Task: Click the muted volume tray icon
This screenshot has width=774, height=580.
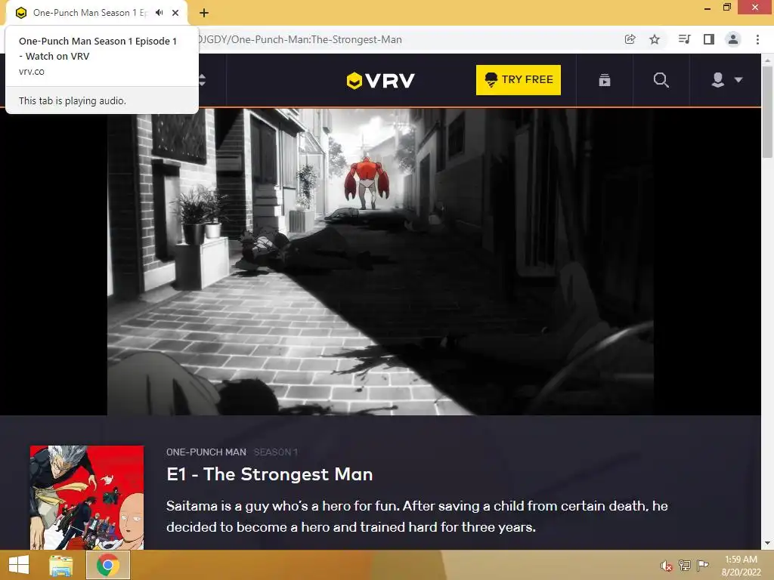Action: tap(667, 566)
